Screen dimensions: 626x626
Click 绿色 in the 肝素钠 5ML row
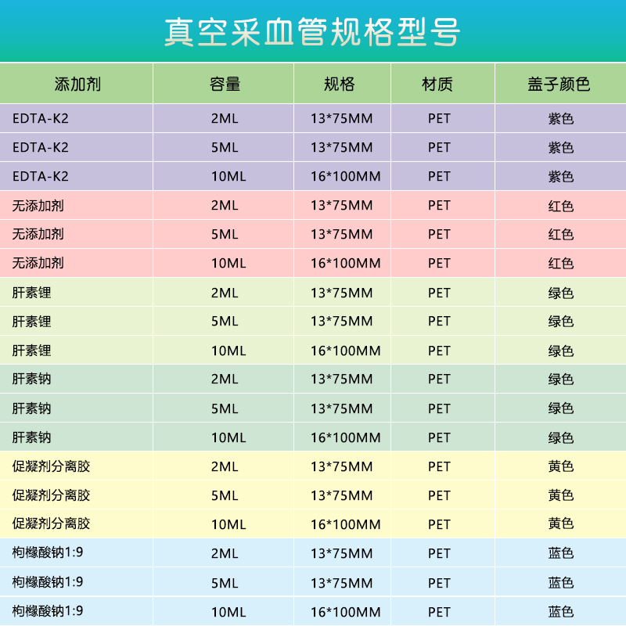point(560,408)
